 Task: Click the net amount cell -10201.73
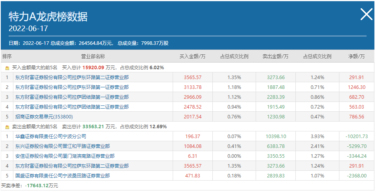point(357,137)
